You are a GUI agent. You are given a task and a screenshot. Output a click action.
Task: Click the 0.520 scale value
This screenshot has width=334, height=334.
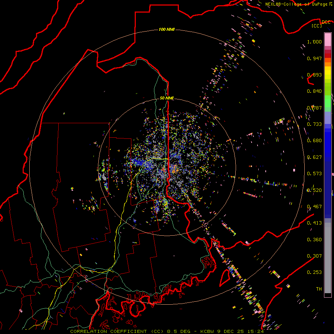tap(314, 190)
